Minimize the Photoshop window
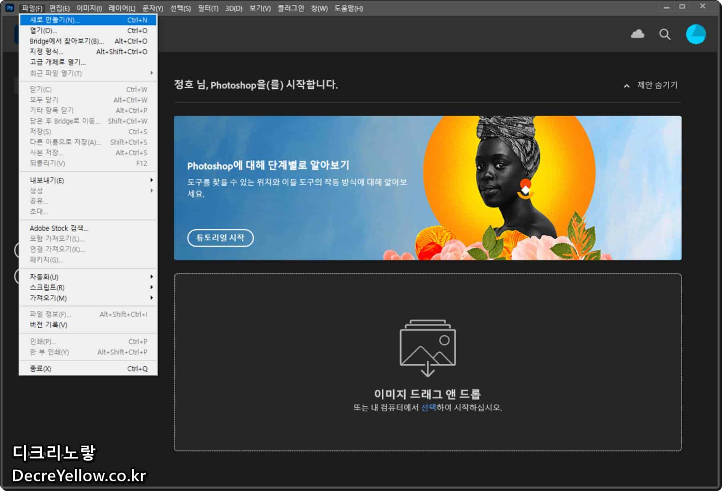 pyautogui.click(x=666, y=7)
